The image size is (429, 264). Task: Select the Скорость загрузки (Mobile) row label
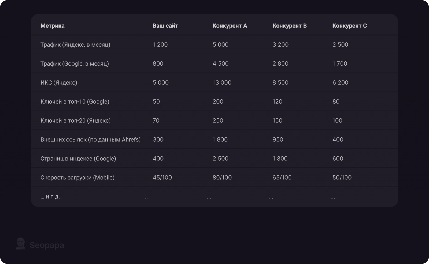(x=77, y=178)
